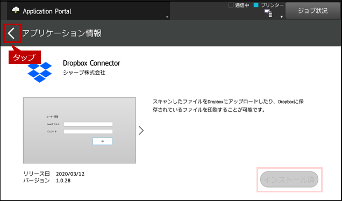Click the publisher name シャープ株式会社
The image size is (342, 201).
point(84,73)
